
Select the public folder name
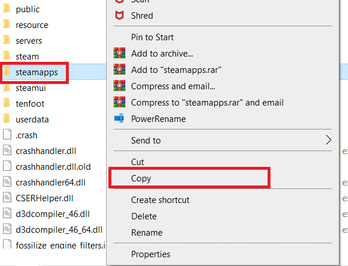[28, 9]
